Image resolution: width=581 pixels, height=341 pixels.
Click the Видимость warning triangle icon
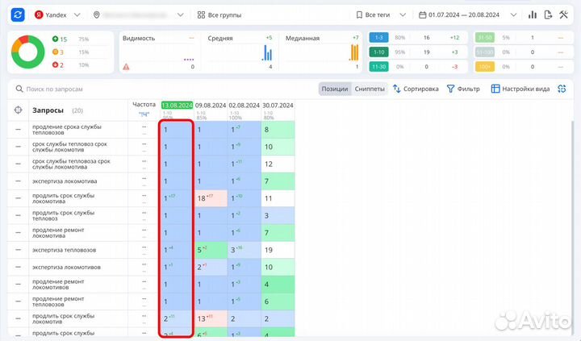[126, 67]
